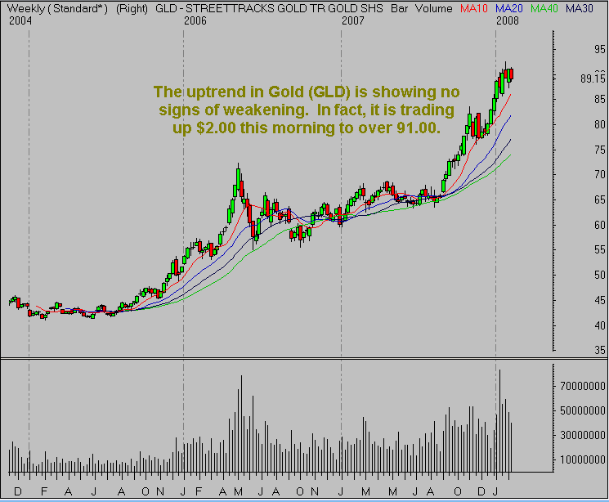Click the 89.15 current price value
The image size is (609, 502).
[x=593, y=78]
